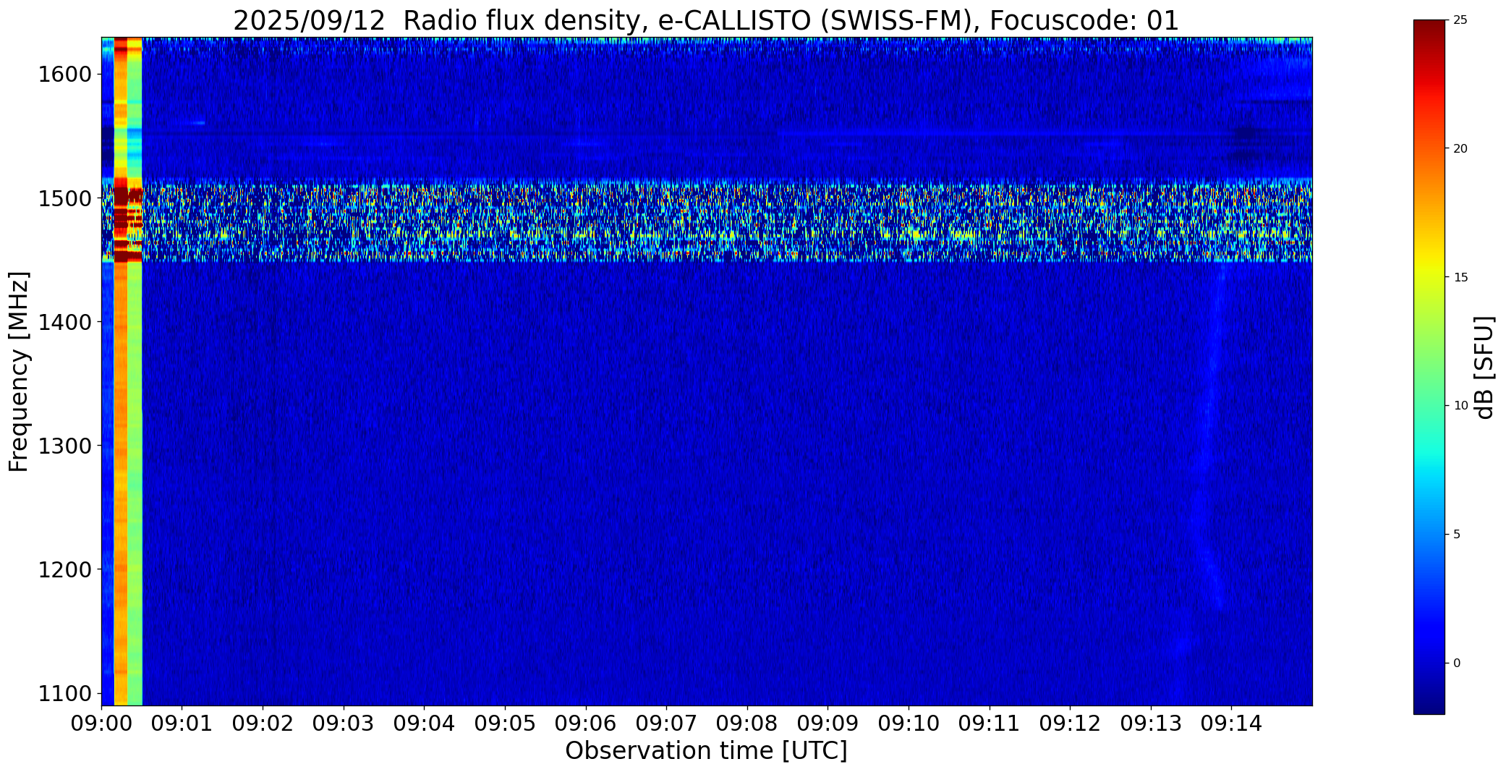The image size is (1506, 772).
Task: Click the 1200 frequency tick label
Action: point(64,569)
